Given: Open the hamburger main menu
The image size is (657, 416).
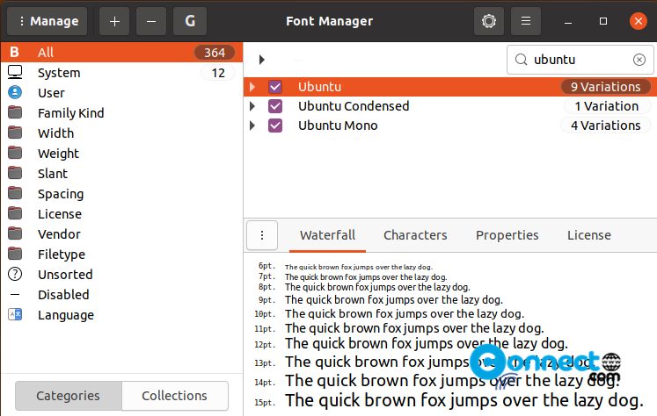Looking at the screenshot, I should [526, 21].
